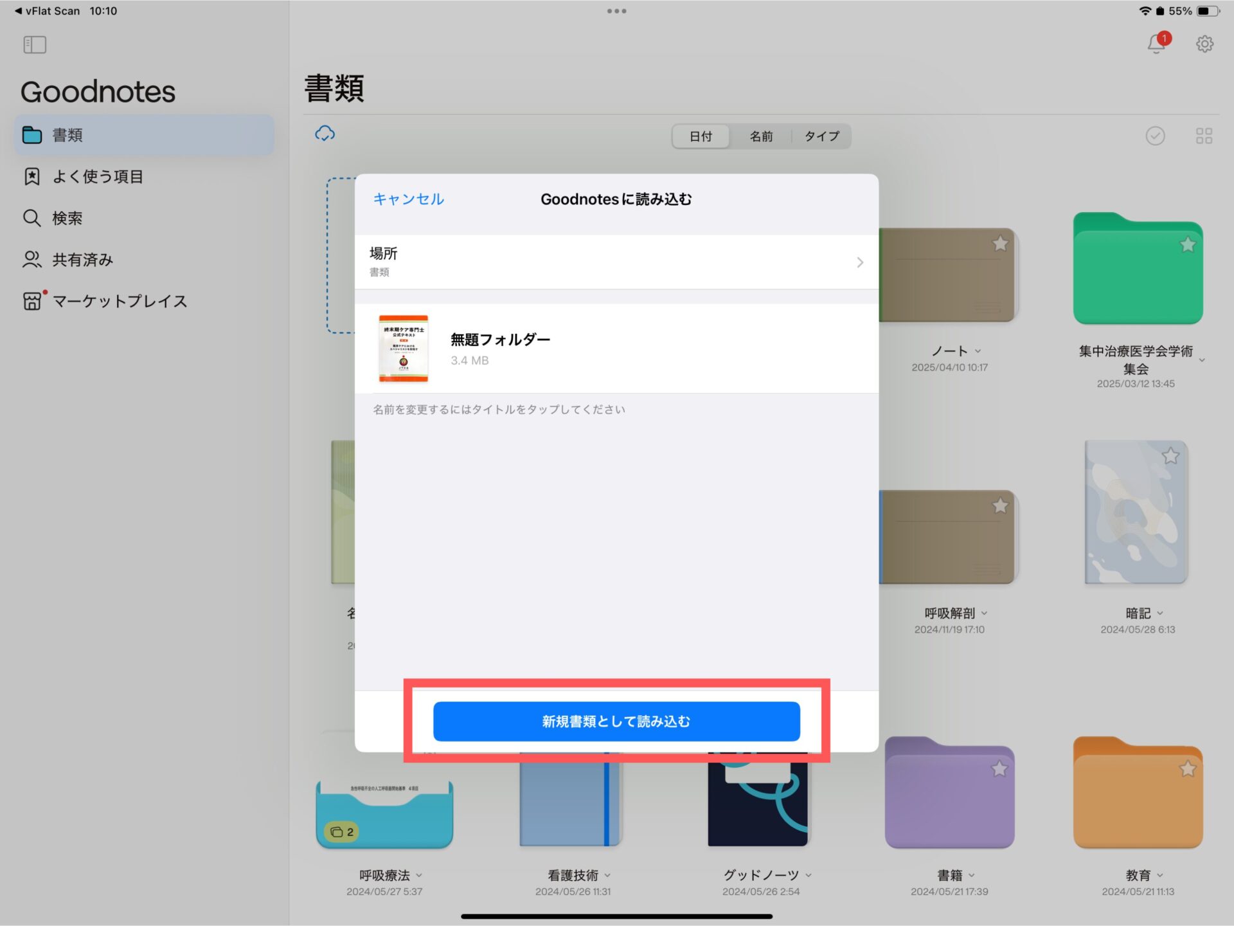This screenshot has width=1234, height=926.
Task: Select 書類 in the sidebar
Action: pos(144,135)
